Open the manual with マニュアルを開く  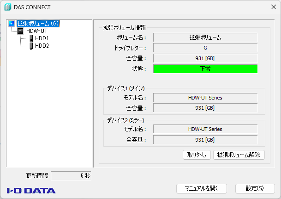(x=202, y=188)
